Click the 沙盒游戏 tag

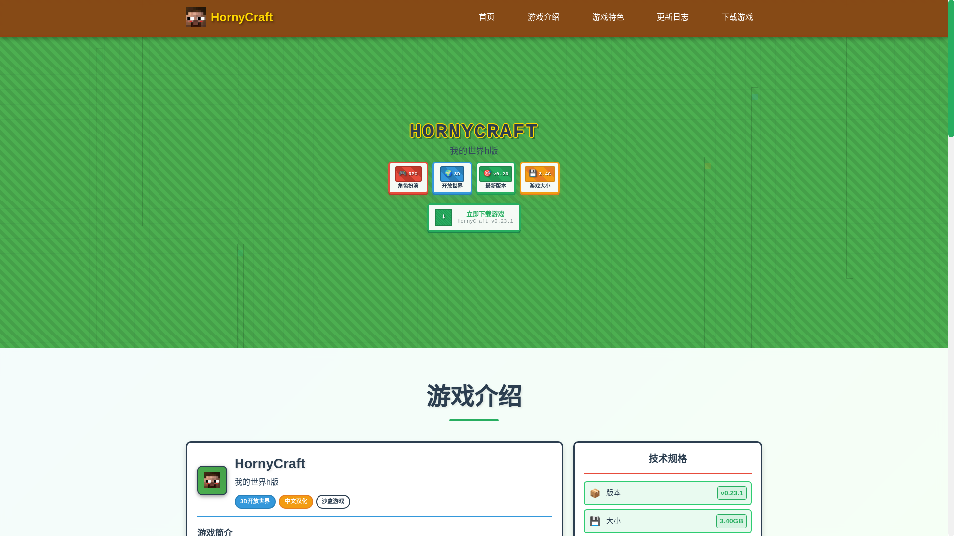pyautogui.click(x=333, y=502)
